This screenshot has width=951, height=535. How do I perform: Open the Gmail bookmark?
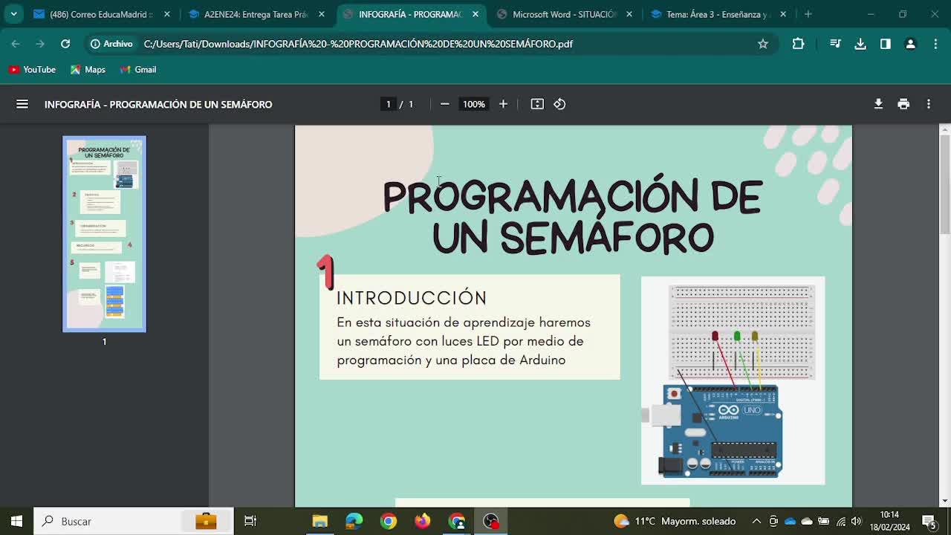(x=137, y=69)
